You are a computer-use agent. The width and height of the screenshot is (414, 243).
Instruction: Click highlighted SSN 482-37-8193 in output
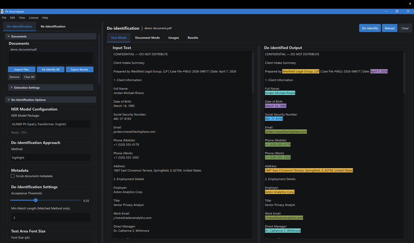(274, 119)
